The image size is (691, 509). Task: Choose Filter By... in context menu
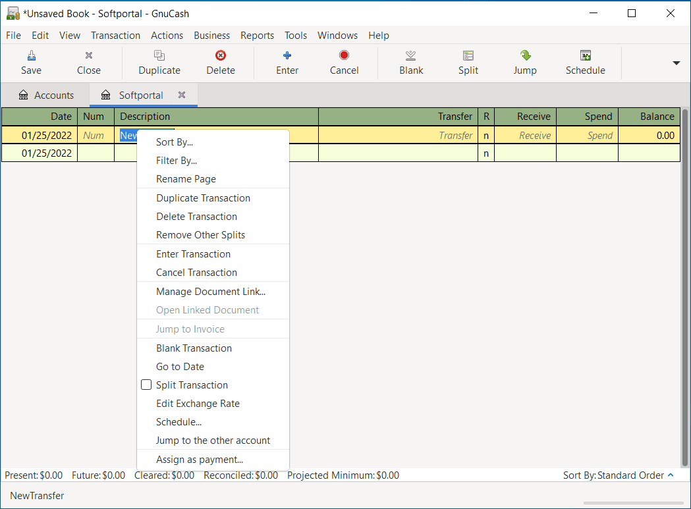[213, 161]
